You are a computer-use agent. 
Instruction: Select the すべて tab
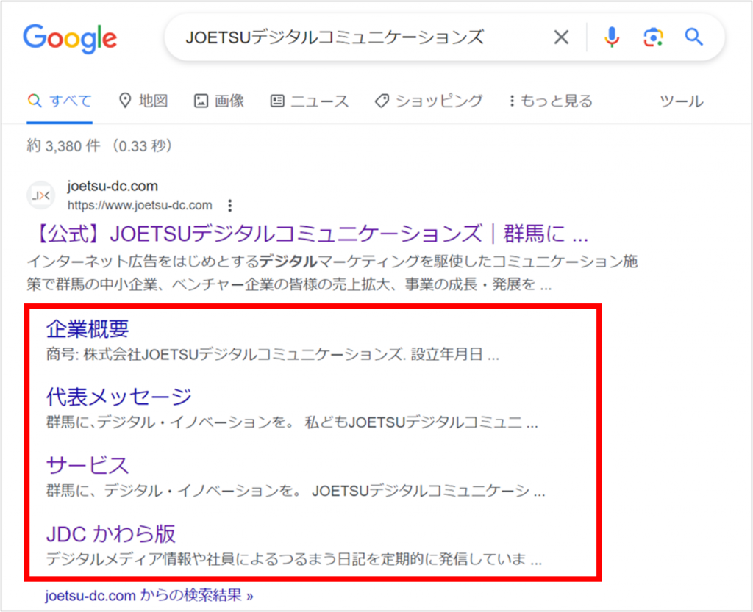tap(60, 101)
